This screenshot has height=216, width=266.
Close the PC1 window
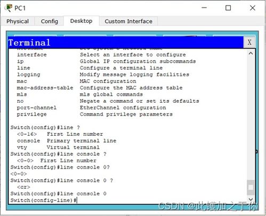[253, 8]
